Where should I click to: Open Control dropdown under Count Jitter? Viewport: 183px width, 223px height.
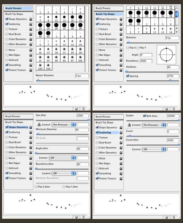pyautogui.click(x=154, y=149)
